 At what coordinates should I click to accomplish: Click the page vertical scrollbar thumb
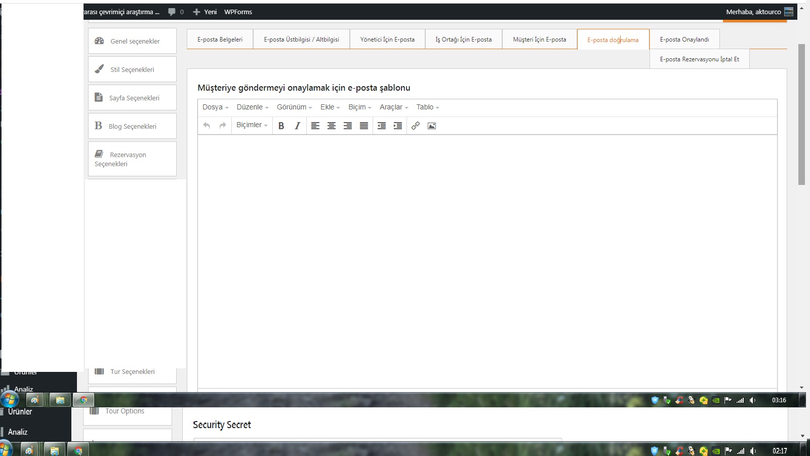pyautogui.click(x=801, y=114)
